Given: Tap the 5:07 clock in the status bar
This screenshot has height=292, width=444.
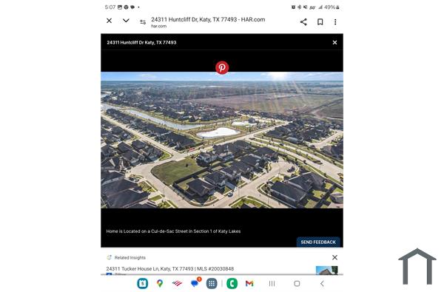Looking at the screenshot, I should [x=110, y=7].
